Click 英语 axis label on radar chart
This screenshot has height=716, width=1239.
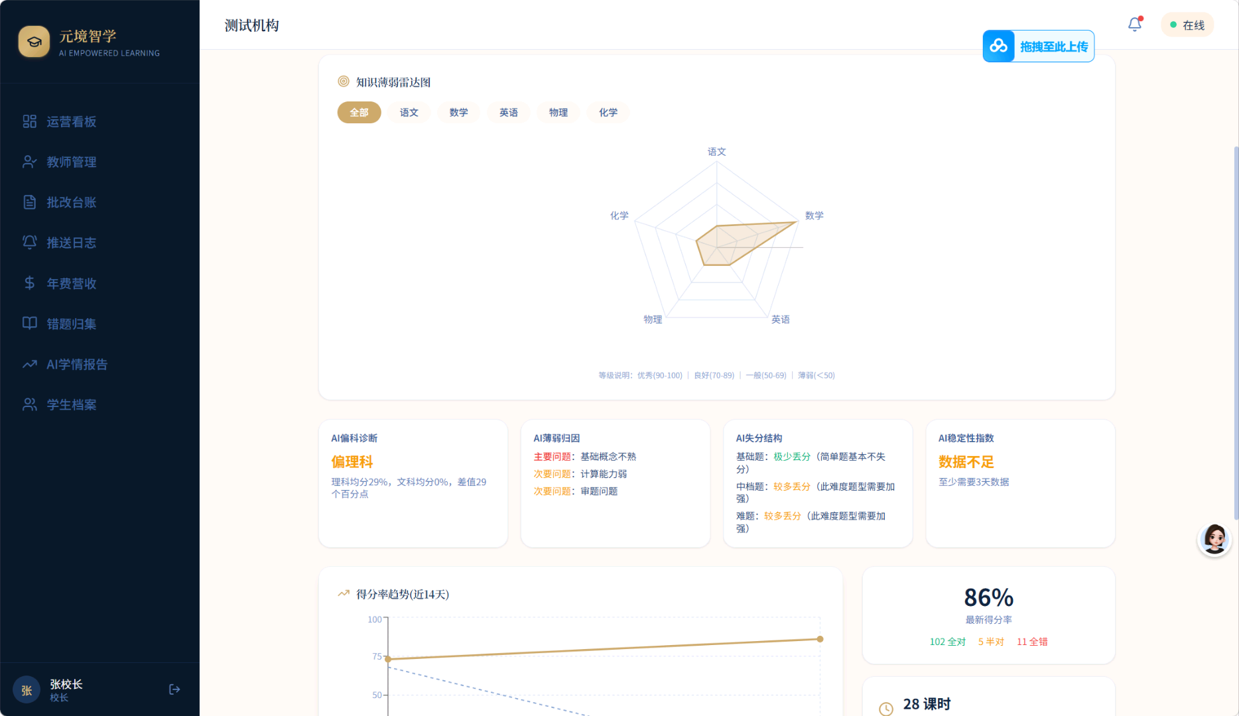pos(780,319)
